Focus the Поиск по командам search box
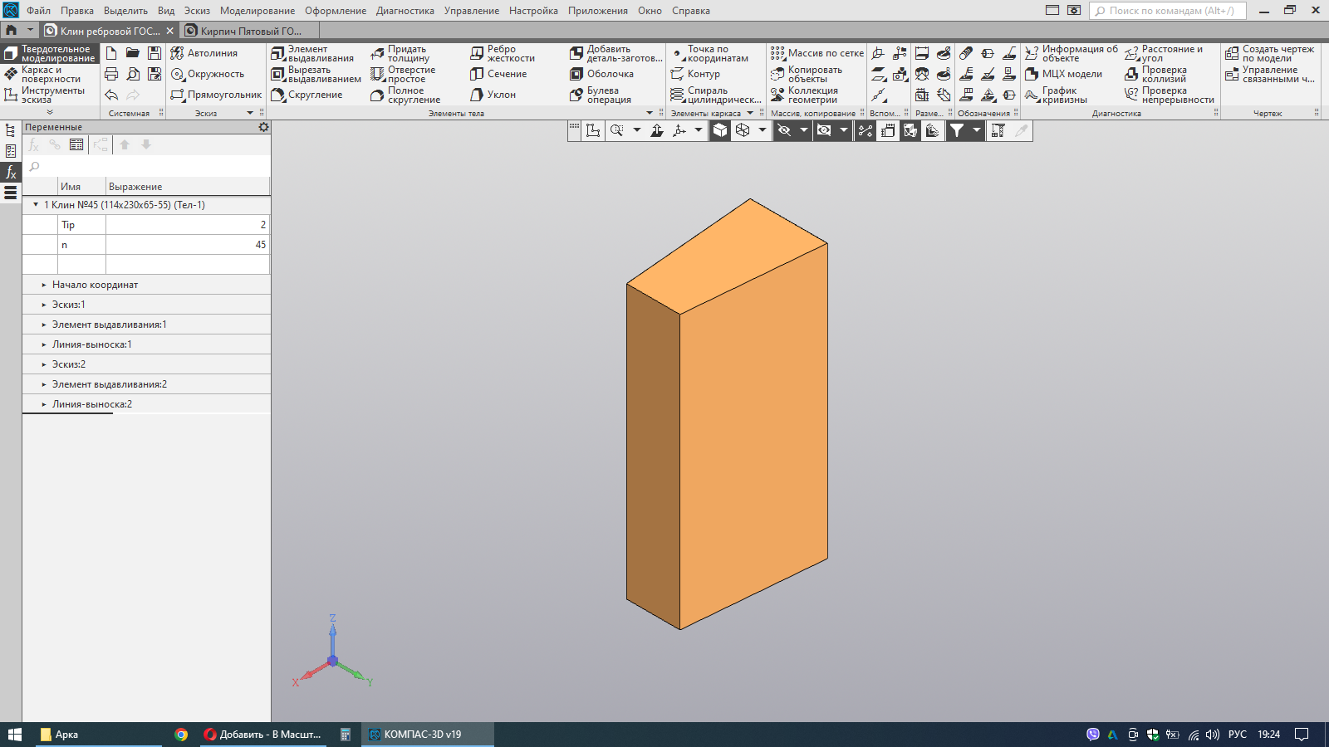1329x747 pixels. point(1168,11)
